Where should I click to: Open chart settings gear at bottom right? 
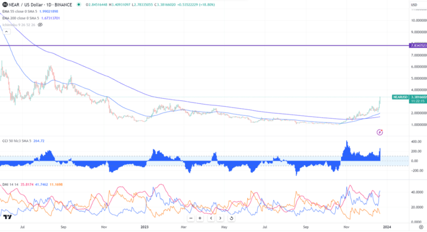coord(421,226)
